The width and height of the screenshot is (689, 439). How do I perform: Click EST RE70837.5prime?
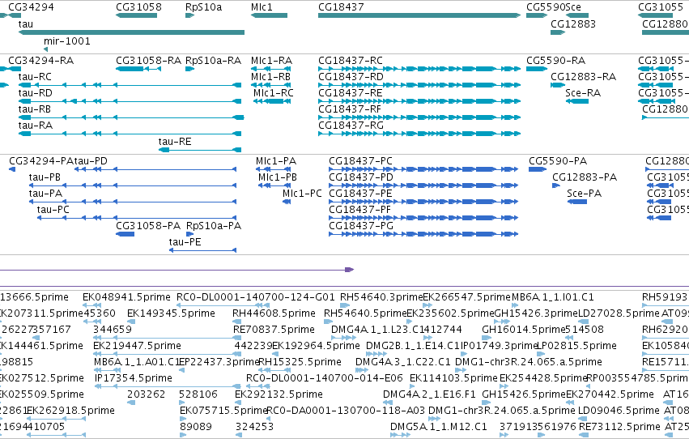274,330
